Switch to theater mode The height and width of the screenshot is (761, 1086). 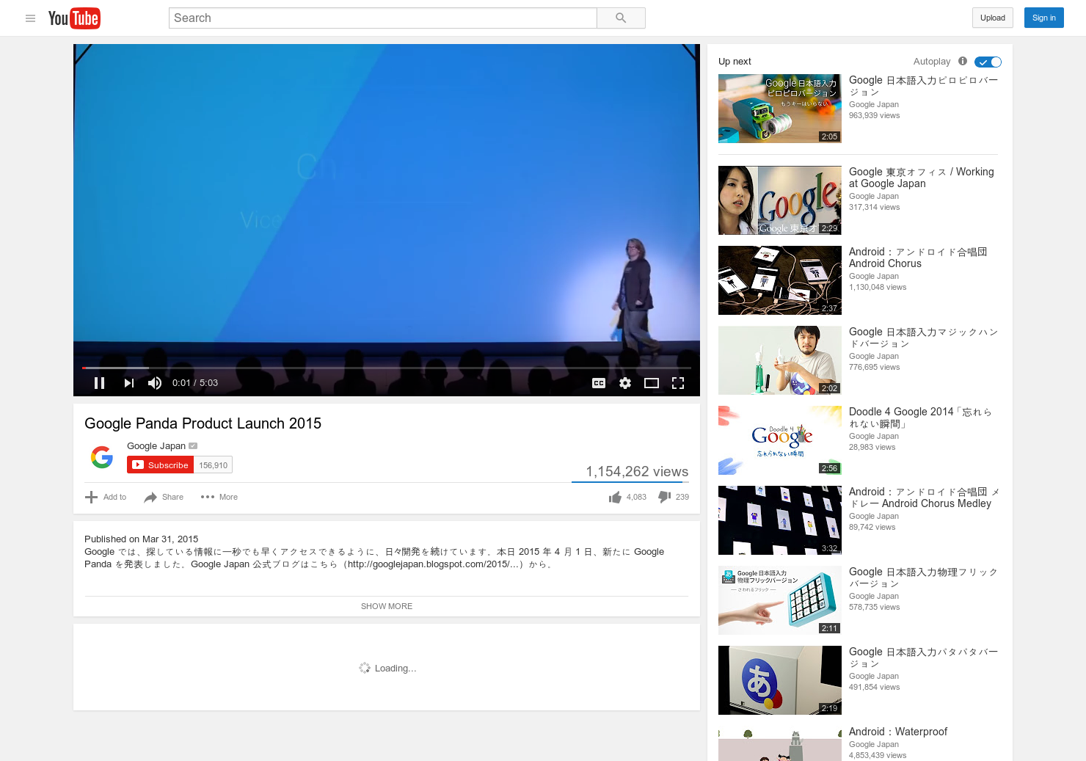(652, 383)
